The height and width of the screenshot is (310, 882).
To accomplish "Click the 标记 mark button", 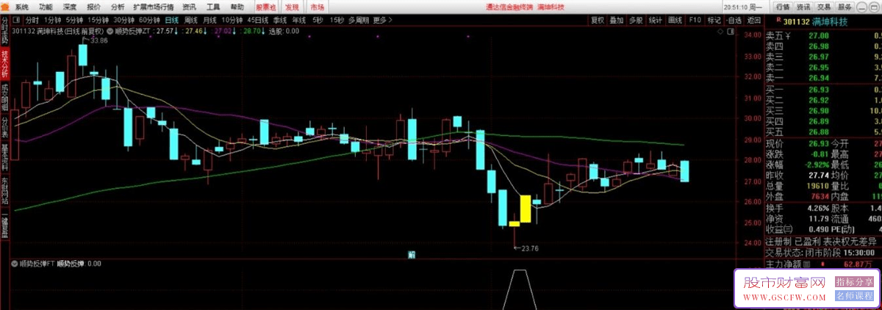I will (x=714, y=20).
